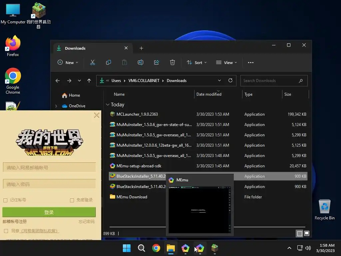Click the 忘记密码 forgot password link
Viewport: 341px width, 256px height.
click(x=86, y=222)
